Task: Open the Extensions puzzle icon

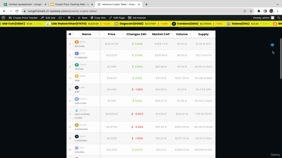Action: [259, 11]
